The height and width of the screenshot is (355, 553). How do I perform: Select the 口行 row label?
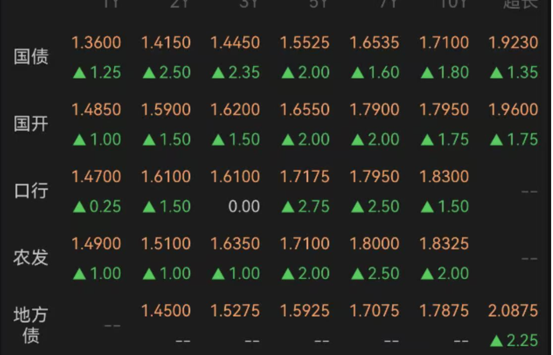(x=31, y=191)
